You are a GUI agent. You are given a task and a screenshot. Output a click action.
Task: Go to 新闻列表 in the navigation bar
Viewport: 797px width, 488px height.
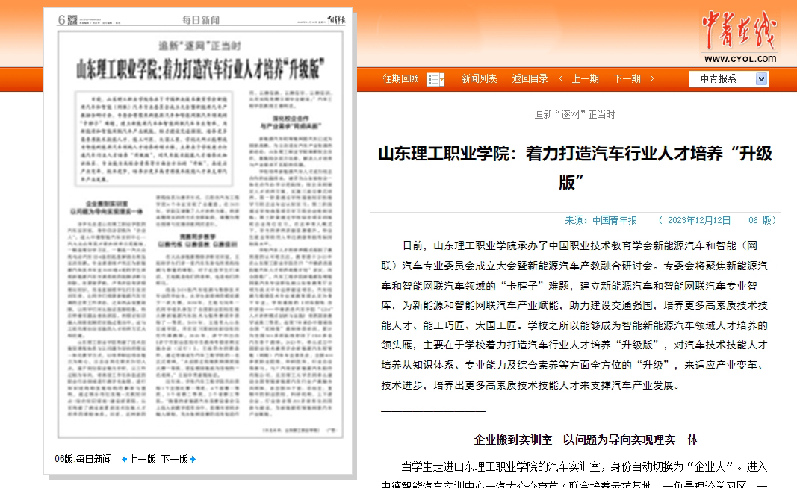[479, 78]
